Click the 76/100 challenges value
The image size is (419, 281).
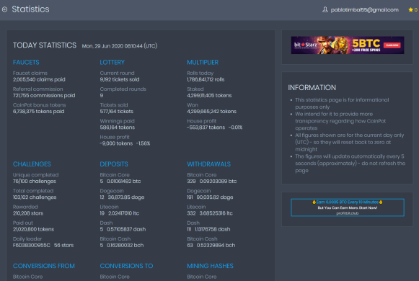[35, 182]
